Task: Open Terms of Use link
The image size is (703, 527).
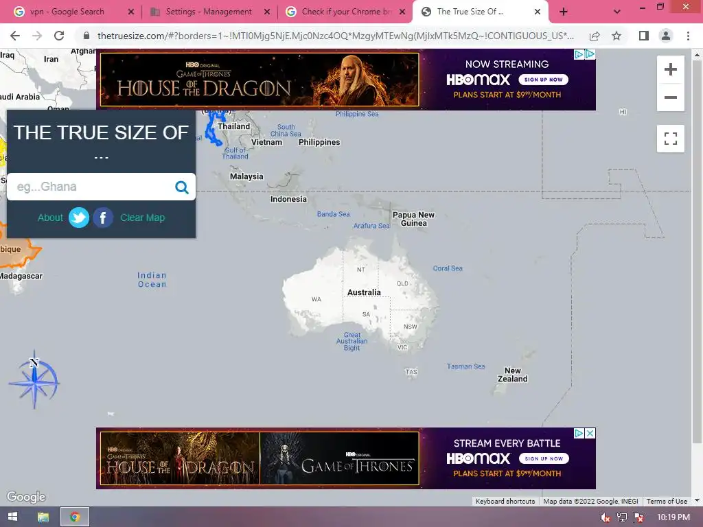Action: (x=667, y=502)
